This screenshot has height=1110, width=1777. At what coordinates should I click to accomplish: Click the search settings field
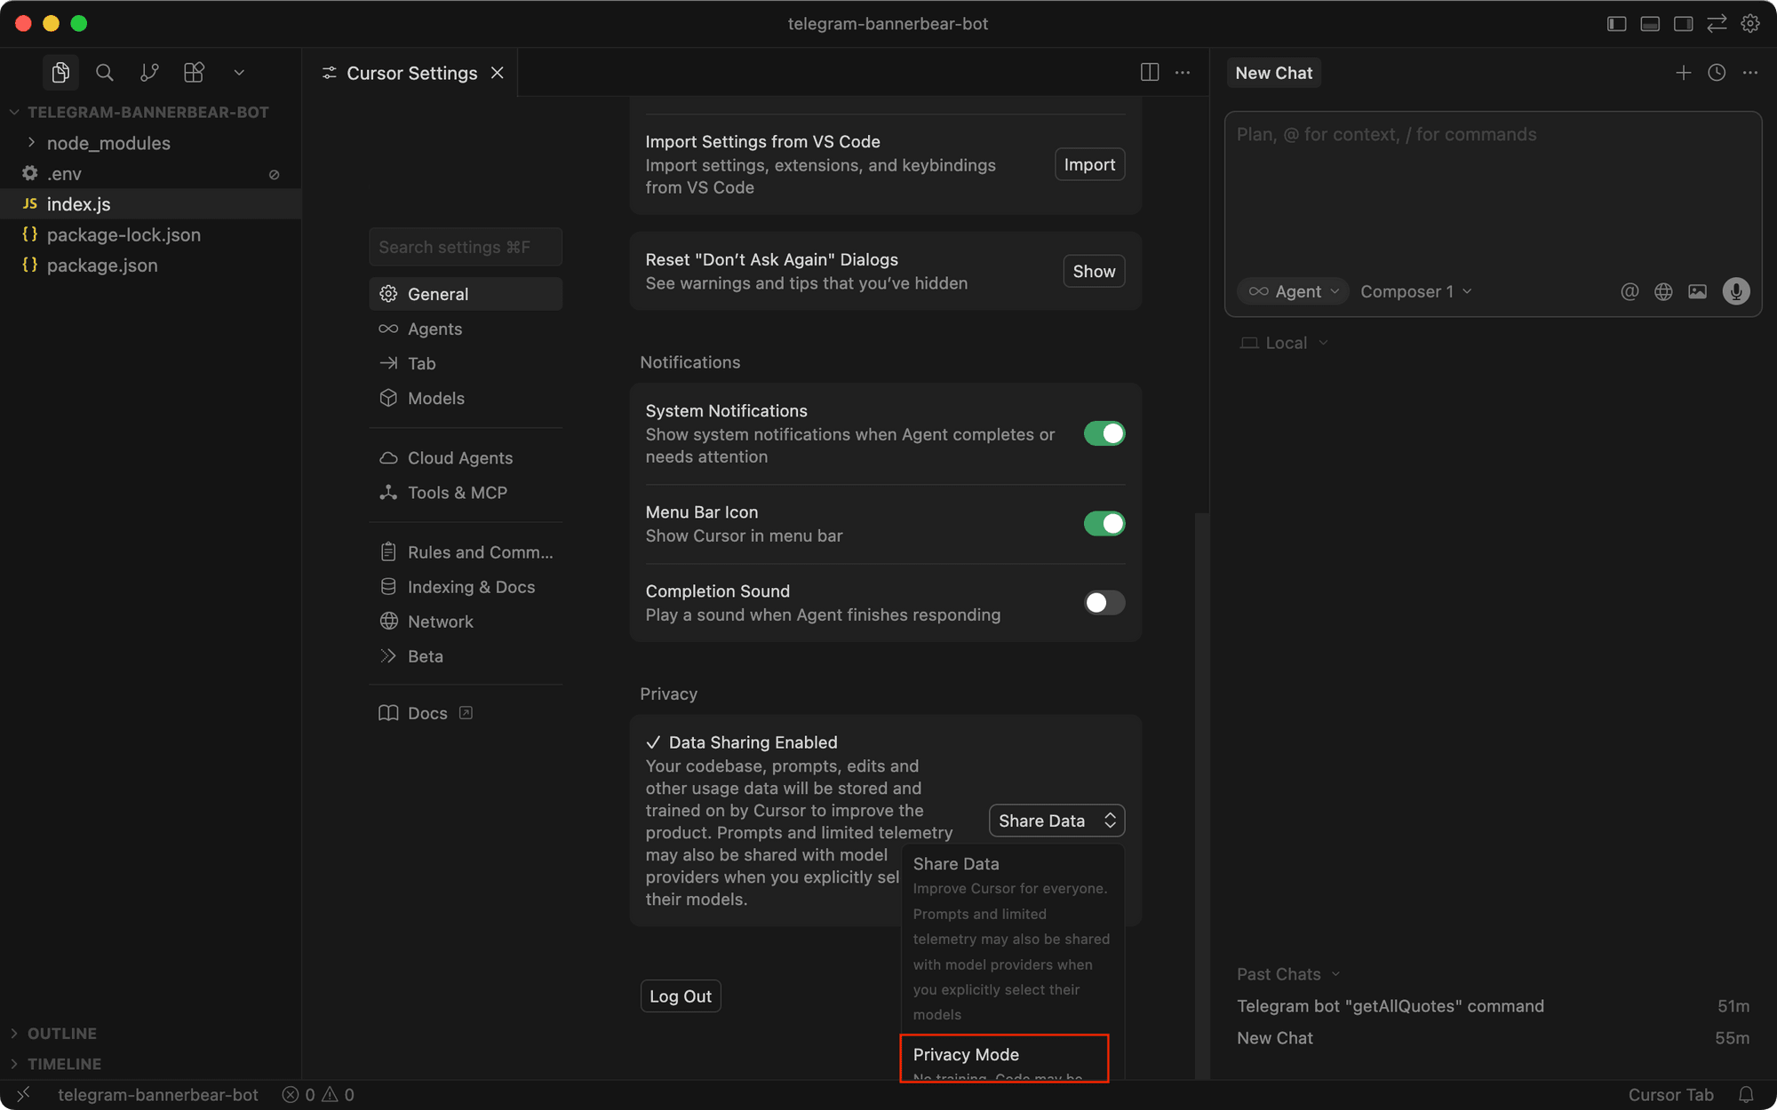coord(465,246)
